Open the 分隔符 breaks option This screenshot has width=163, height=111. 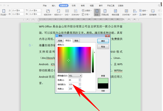click(x=86, y=11)
